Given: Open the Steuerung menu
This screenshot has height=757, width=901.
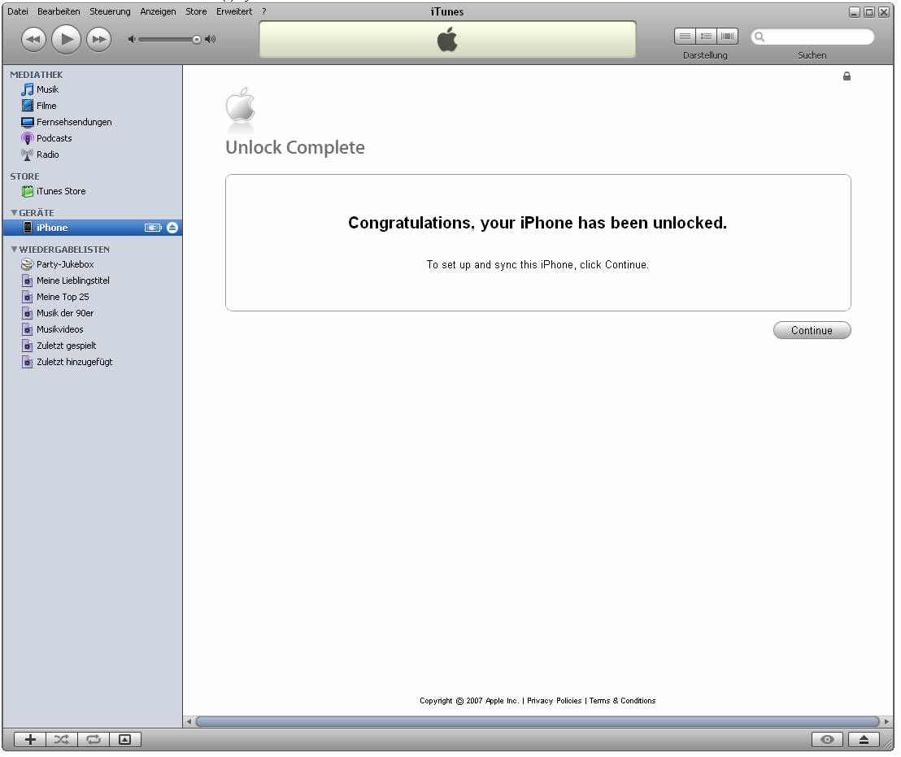Looking at the screenshot, I should (110, 11).
